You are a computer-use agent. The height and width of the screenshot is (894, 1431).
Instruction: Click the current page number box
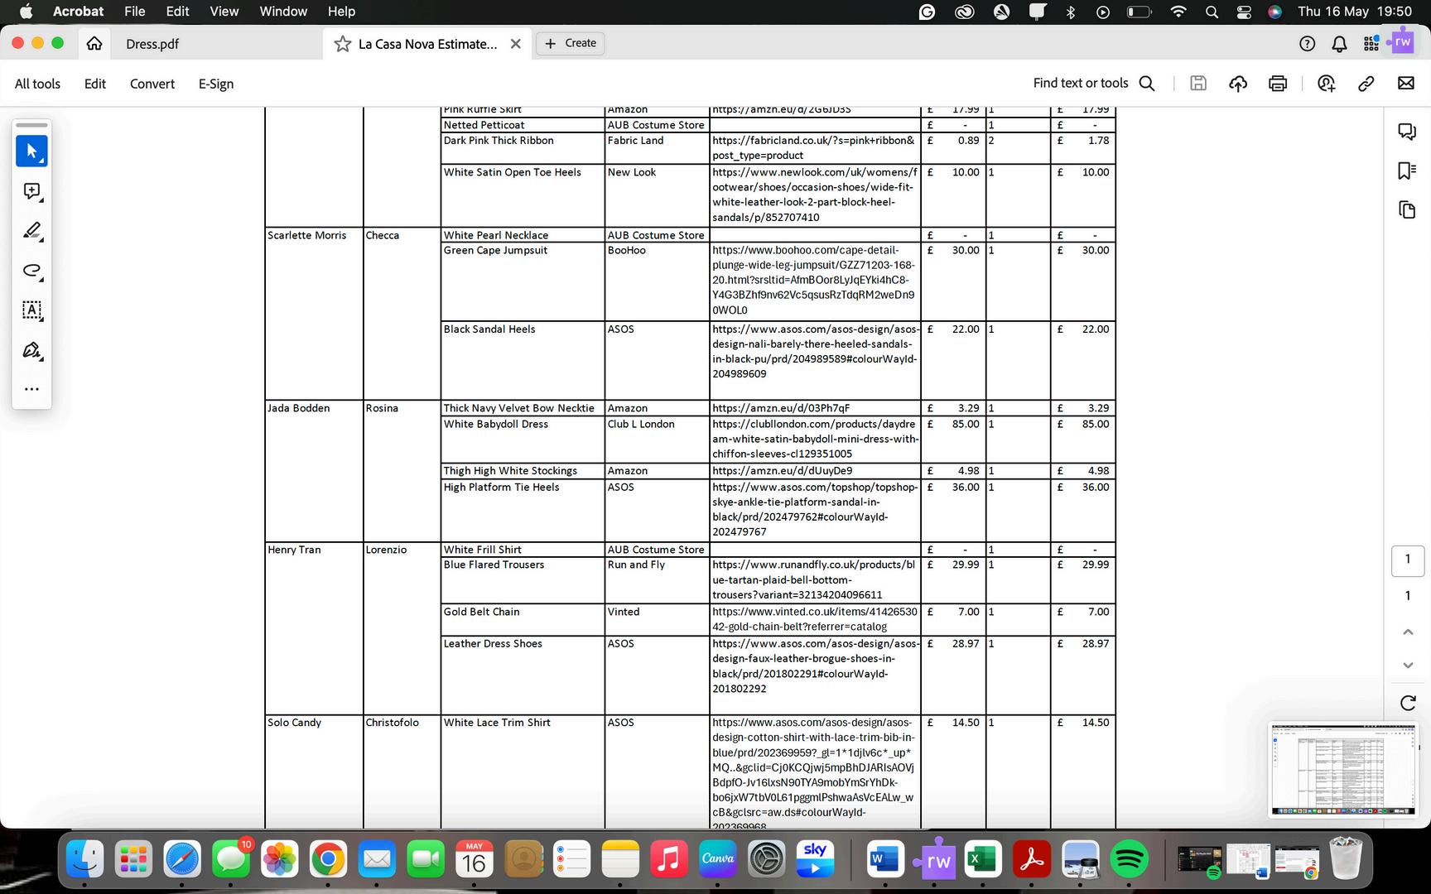pos(1407,560)
